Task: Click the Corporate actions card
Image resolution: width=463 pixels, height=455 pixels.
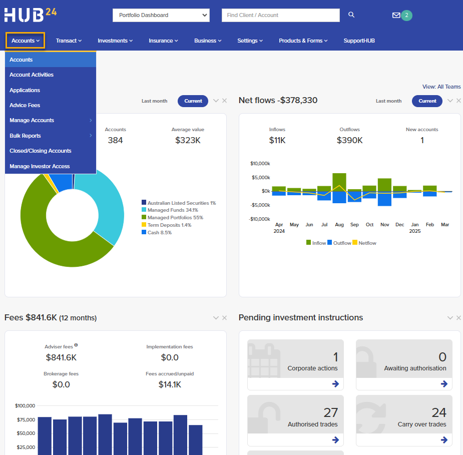Action: click(295, 364)
